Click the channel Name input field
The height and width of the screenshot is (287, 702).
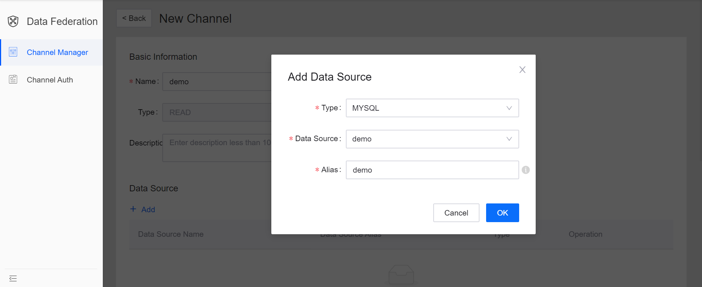217,81
